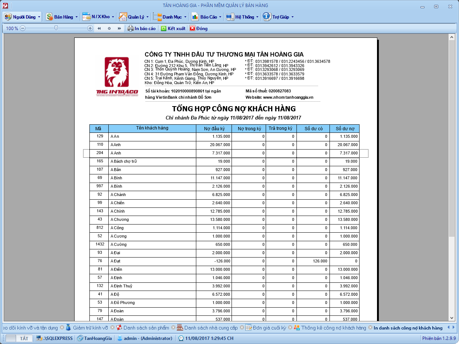Click the Quản Lý menu button

click(132, 17)
